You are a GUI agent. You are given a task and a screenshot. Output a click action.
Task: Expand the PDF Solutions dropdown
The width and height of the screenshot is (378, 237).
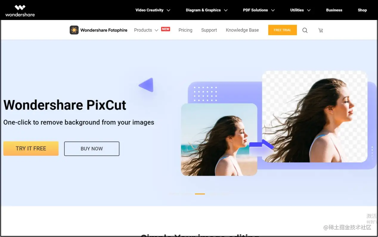pos(259,10)
